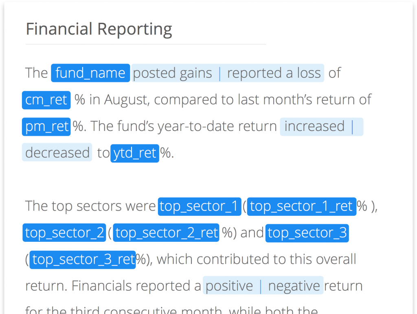Pick the "positive" return option
Screen dimensions: 417x314
pyautogui.click(x=229, y=286)
